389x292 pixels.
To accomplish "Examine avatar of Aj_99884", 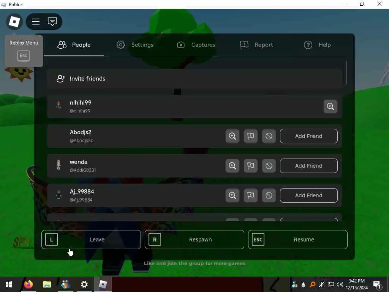I will pyautogui.click(x=232, y=195).
